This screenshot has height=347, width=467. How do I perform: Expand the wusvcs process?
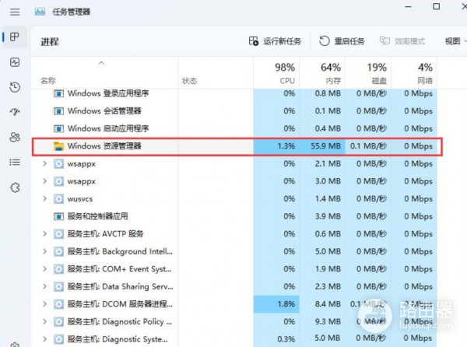click(x=44, y=199)
